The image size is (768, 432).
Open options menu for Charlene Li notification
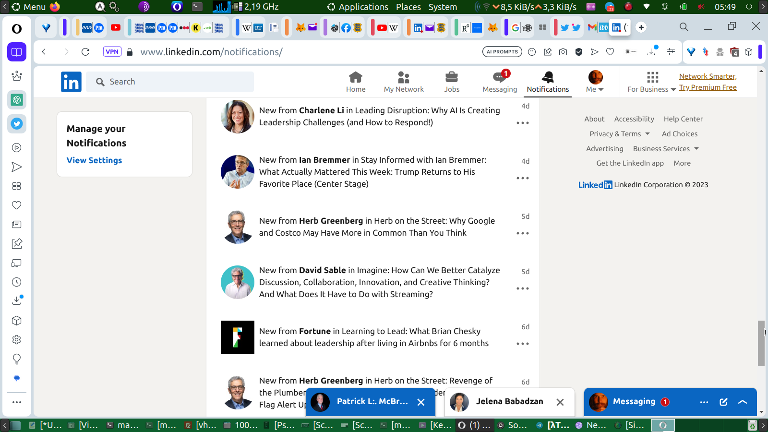(x=522, y=123)
